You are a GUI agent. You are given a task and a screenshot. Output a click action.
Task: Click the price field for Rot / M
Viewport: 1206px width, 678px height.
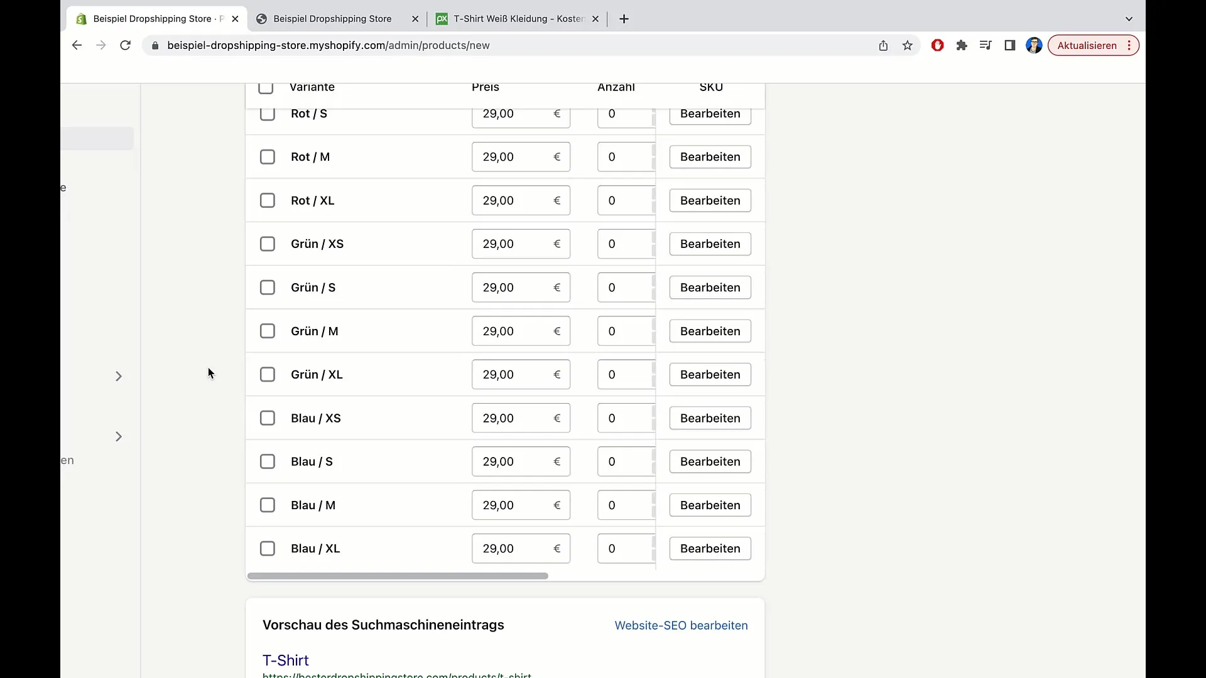(x=521, y=157)
